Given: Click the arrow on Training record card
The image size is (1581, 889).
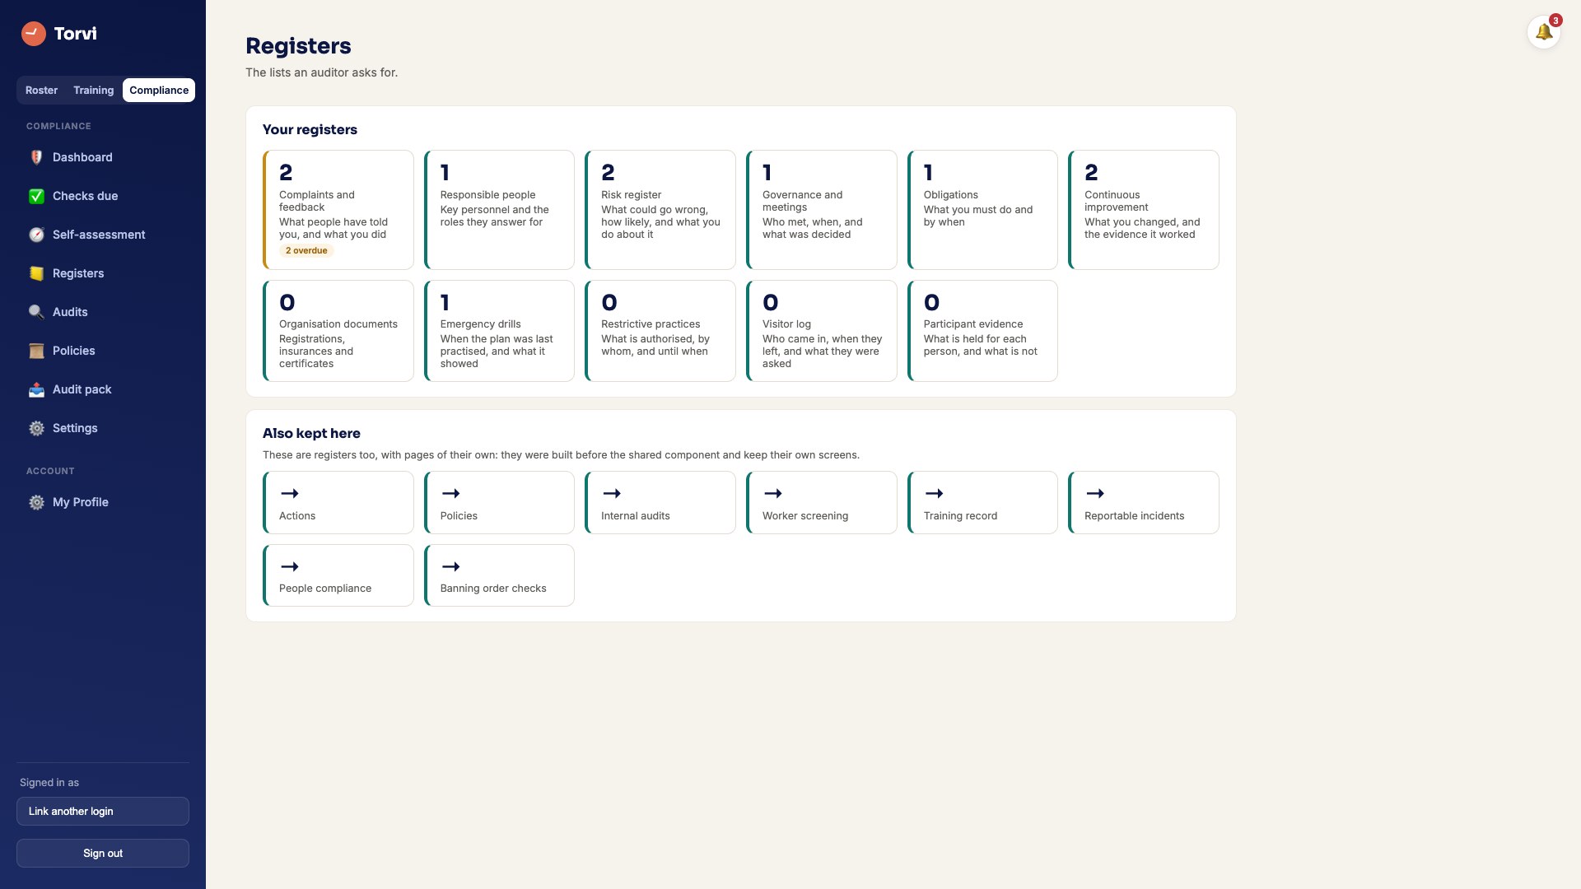Looking at the screenshot, I should 934,493.
